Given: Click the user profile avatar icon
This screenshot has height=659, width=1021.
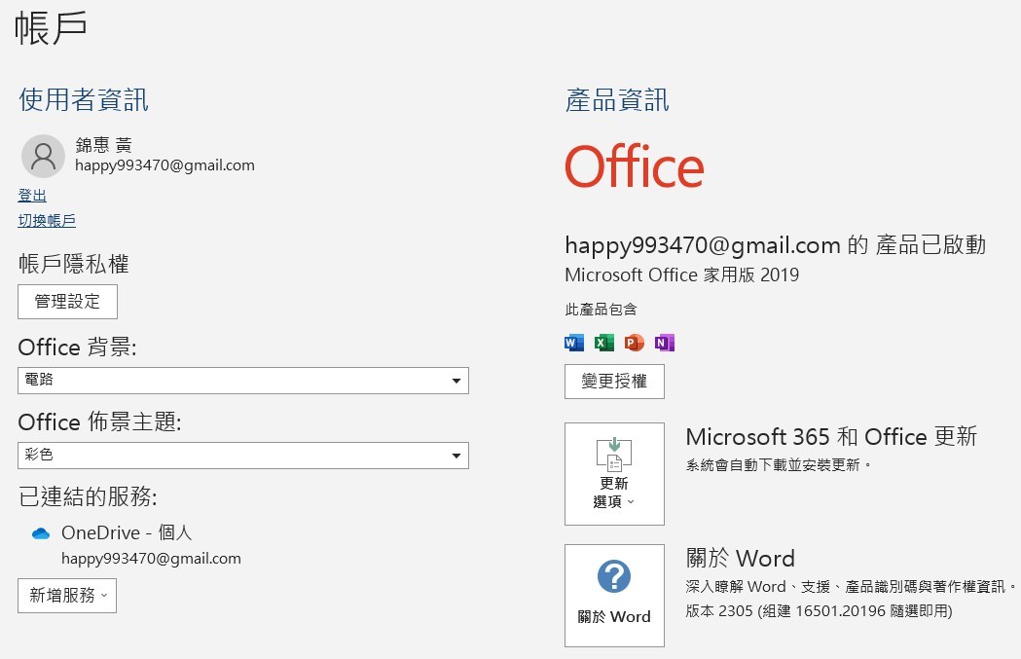Looking at the screenshot, I should 43,157.
